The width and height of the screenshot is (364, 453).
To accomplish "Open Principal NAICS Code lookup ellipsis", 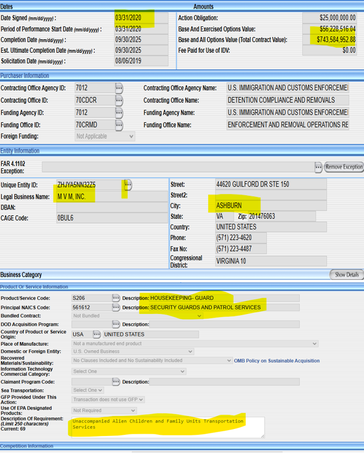I will coord(116,307).
